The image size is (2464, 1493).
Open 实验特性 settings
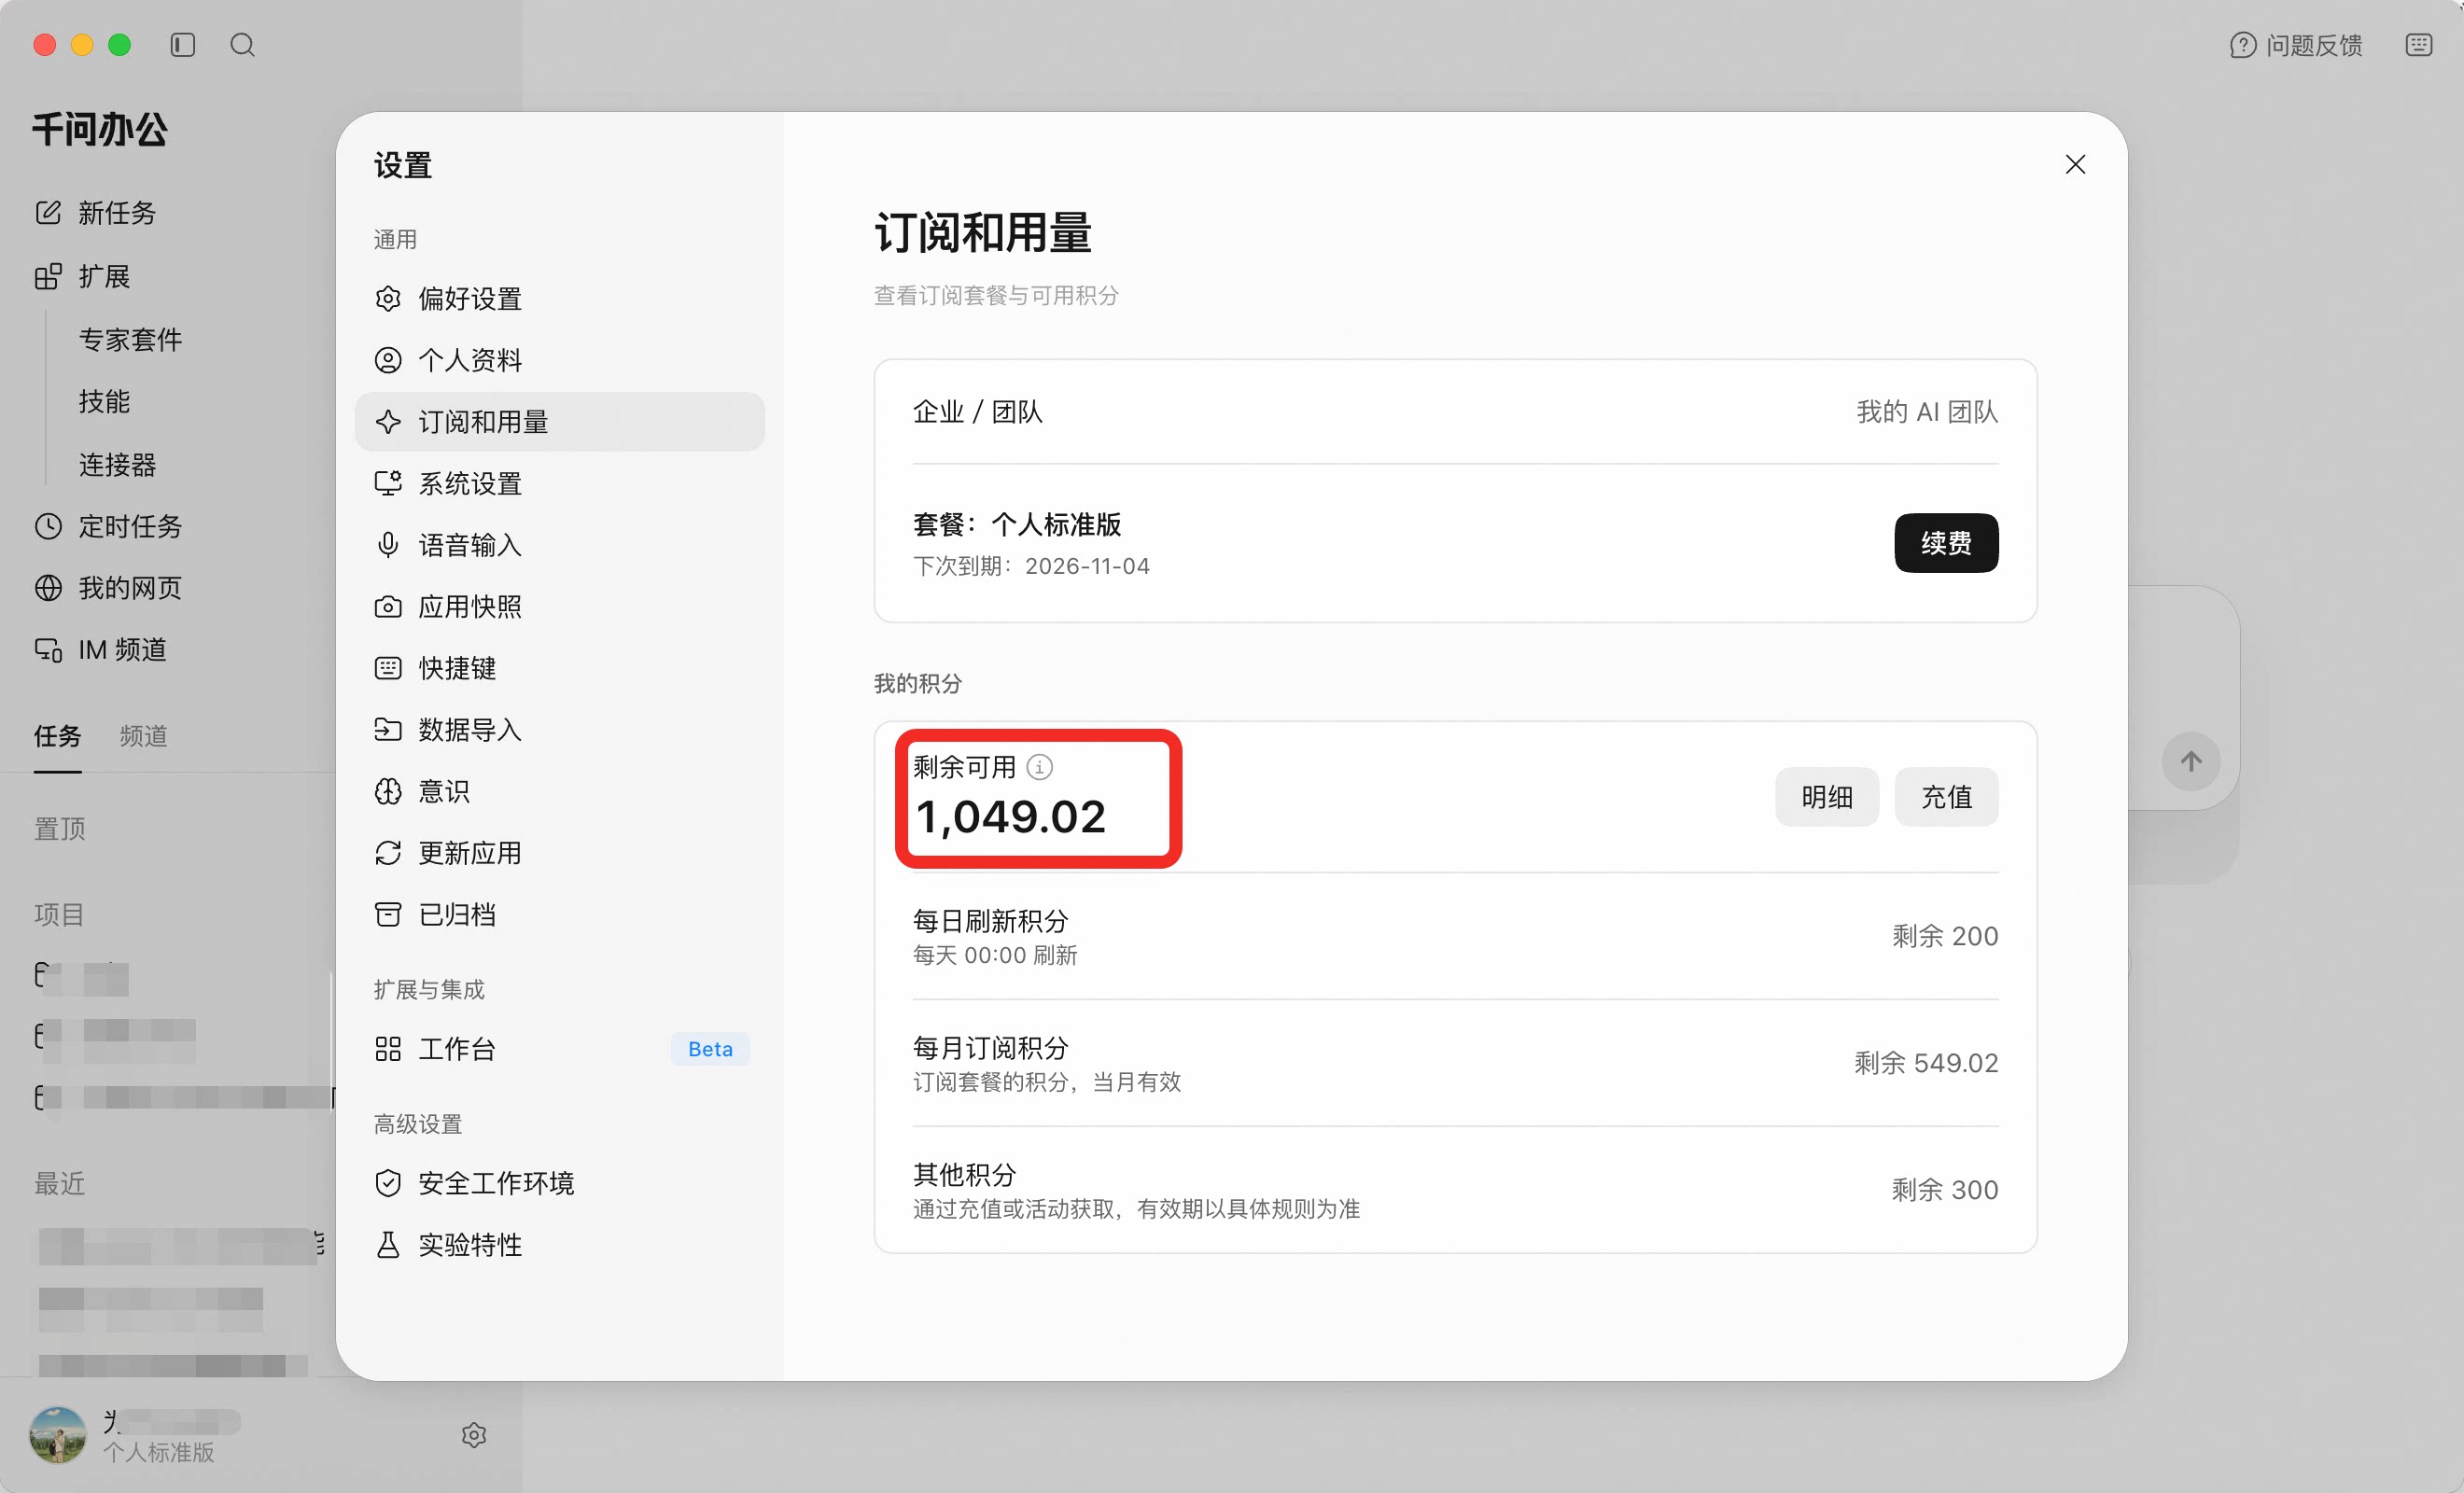pyautogui.click(x=560, y=1245)
